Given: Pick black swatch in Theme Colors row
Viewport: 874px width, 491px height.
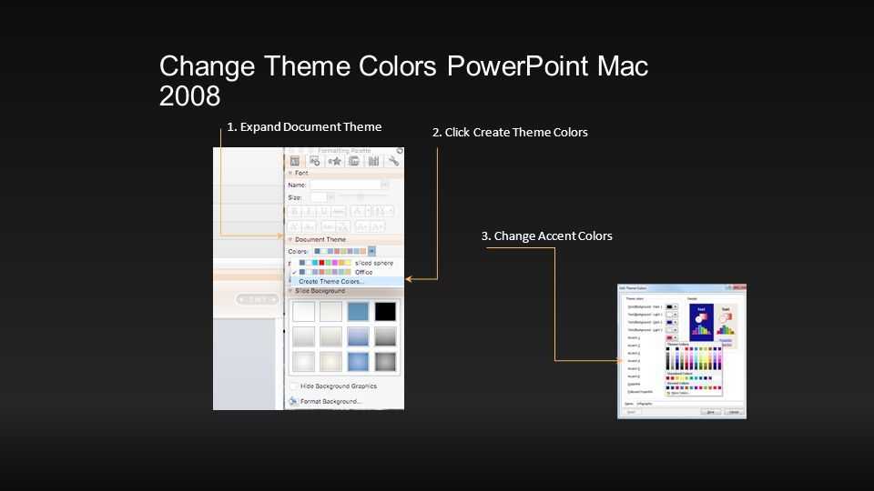Looking at the screenshot, I should pos(667,349).
